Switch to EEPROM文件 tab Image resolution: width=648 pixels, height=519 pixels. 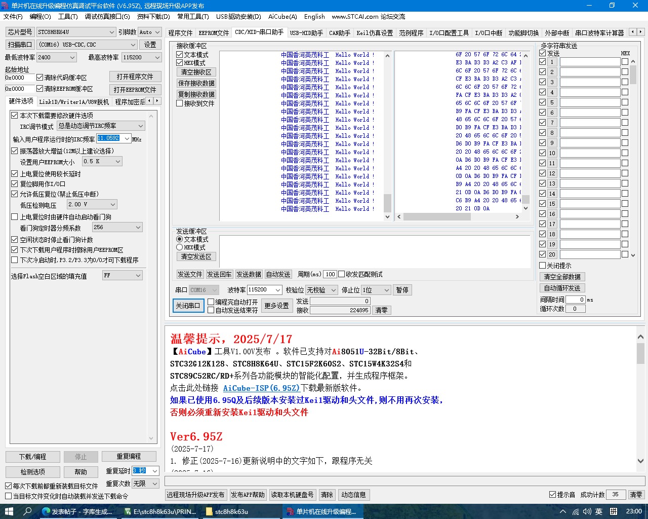(214, 33)
